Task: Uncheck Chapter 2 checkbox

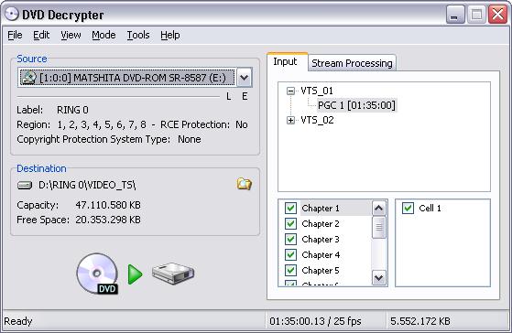Action: [290, 224]
